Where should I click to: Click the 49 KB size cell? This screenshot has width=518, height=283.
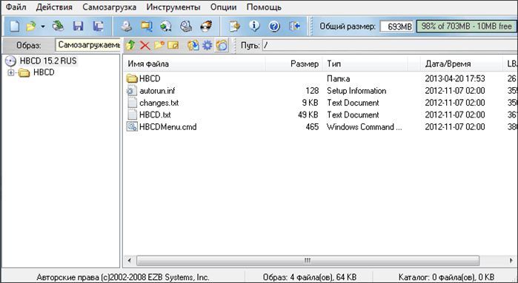point(308,115)
